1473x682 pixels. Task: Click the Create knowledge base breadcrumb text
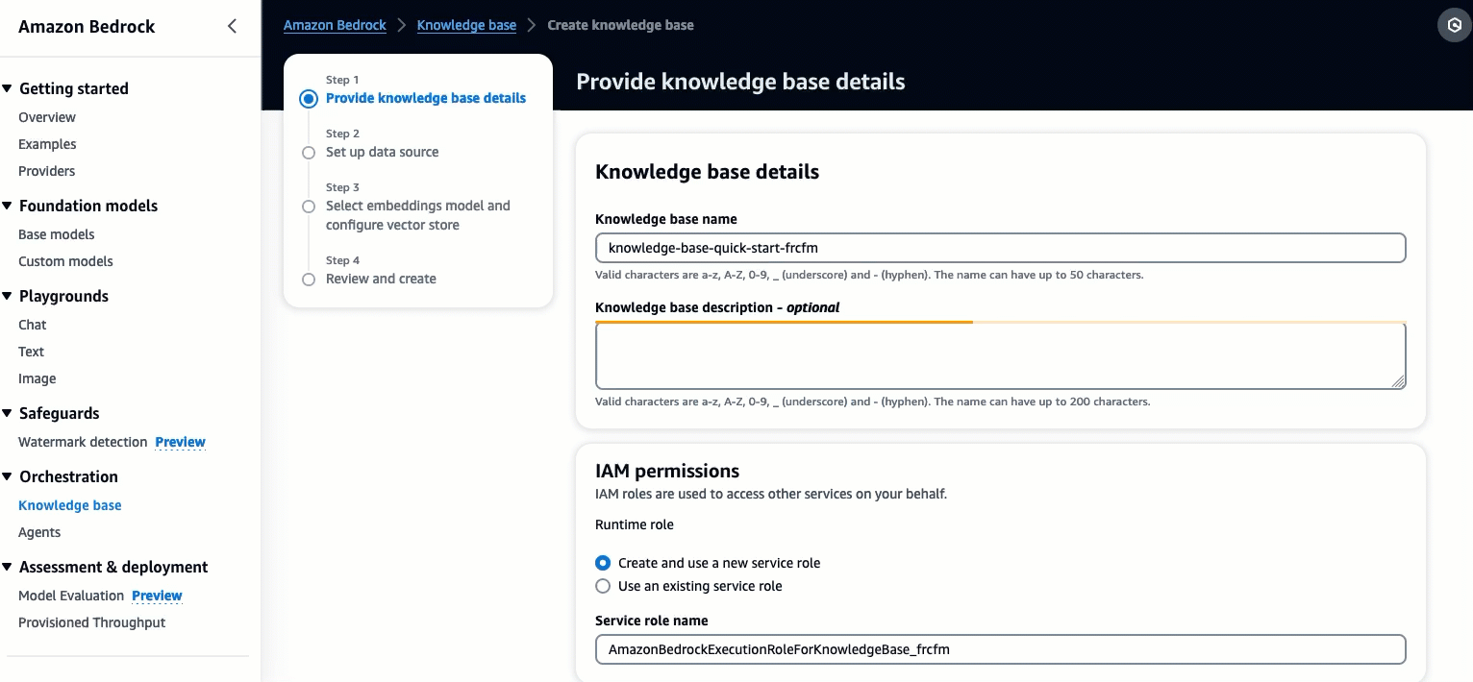pos(620,25)
